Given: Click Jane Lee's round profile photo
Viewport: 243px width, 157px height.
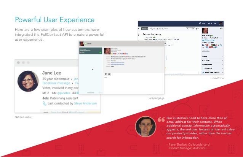Looking at the screenshot, I should (28, 81).
